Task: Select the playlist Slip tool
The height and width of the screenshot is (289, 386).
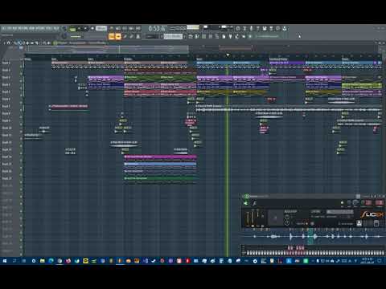Action: (31, 43)
